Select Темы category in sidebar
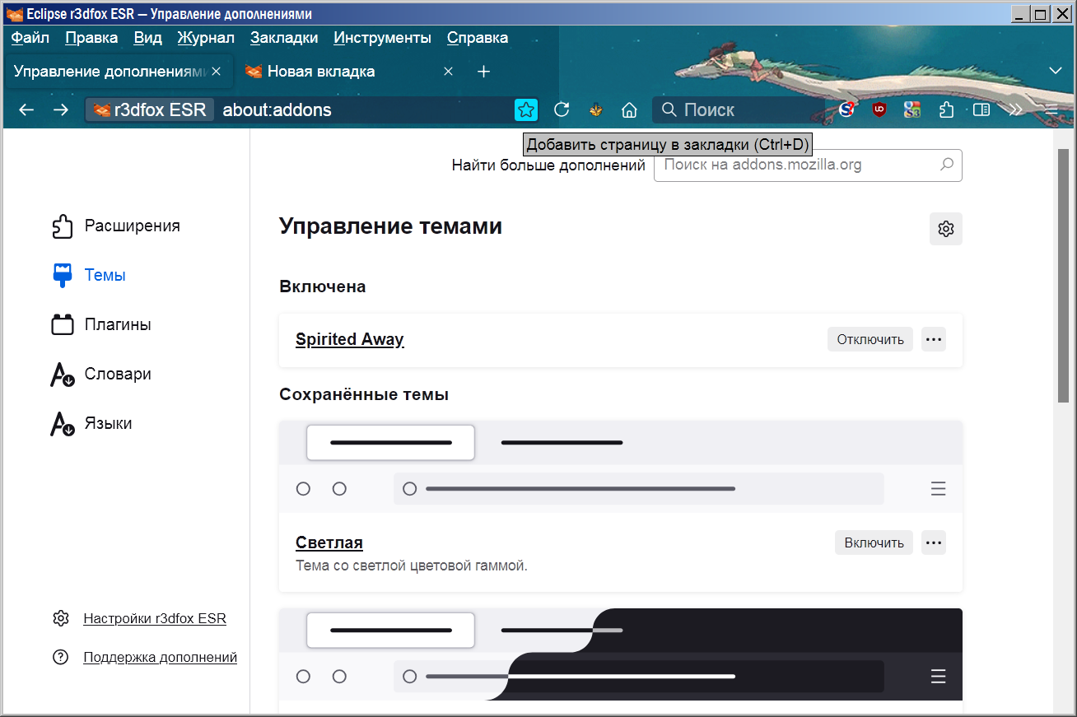1077x717 pixels. (x=88, y=275)
